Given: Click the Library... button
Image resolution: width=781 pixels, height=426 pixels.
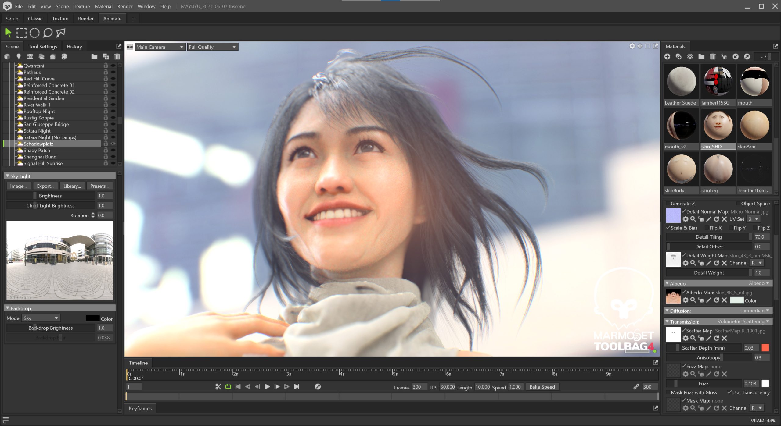Looking at the screenshot, I should (72, 186).
